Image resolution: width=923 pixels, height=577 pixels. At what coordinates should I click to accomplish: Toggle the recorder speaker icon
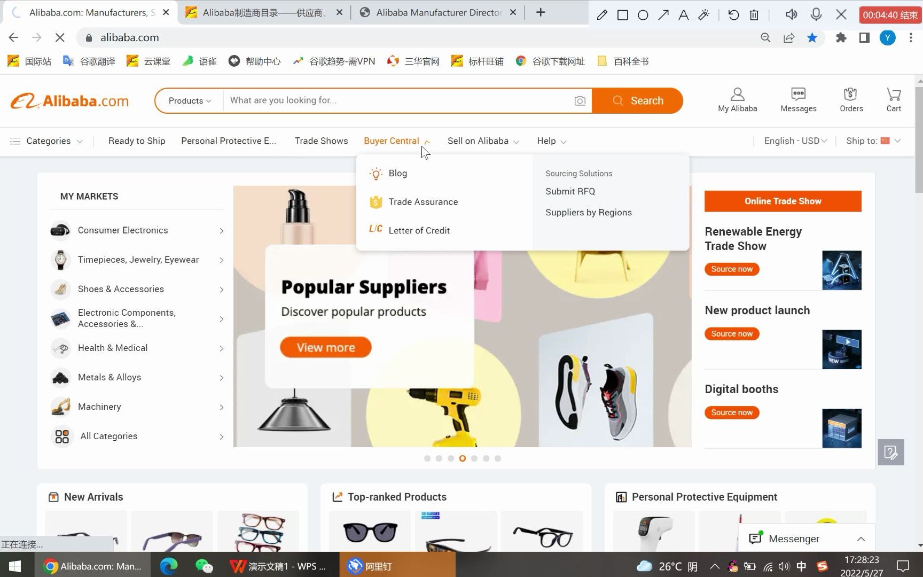[791, 15]
